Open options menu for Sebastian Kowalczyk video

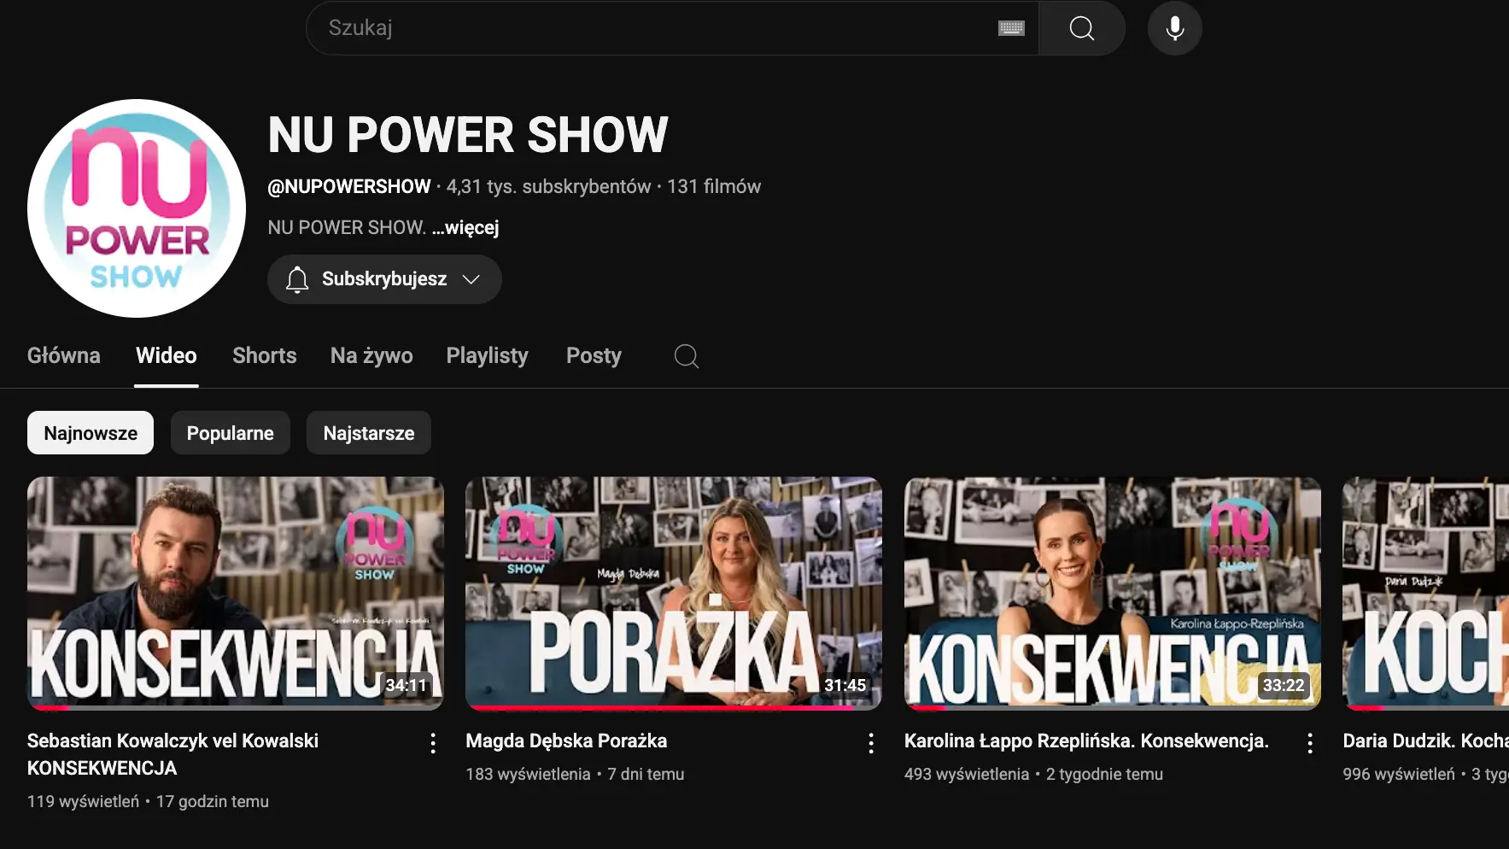coord(433,743)
